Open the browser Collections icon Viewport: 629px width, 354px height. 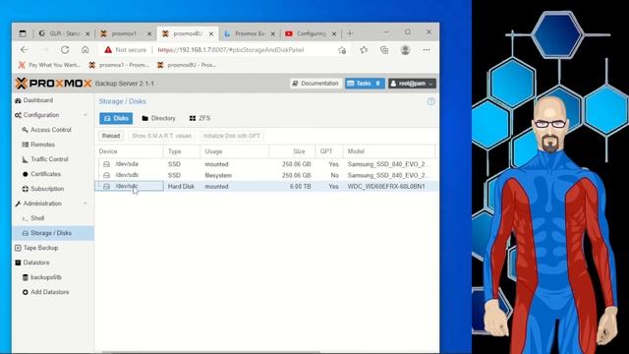[384, 50]
